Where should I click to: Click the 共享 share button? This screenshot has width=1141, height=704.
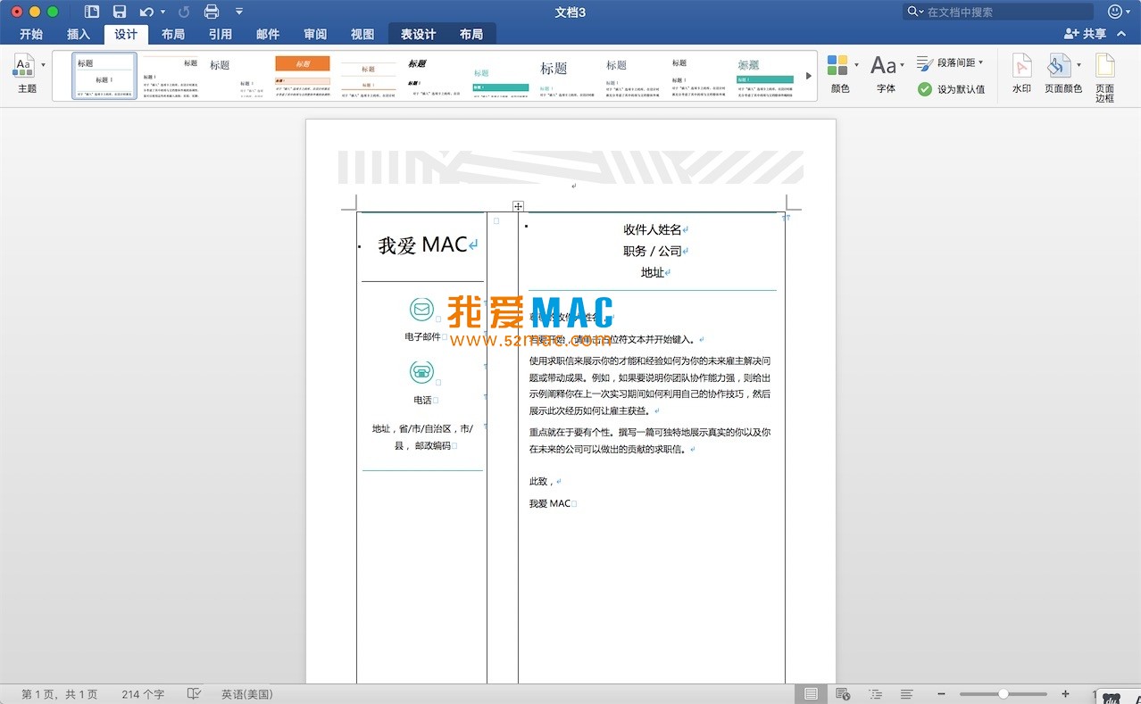click(x=1086, y=34)
